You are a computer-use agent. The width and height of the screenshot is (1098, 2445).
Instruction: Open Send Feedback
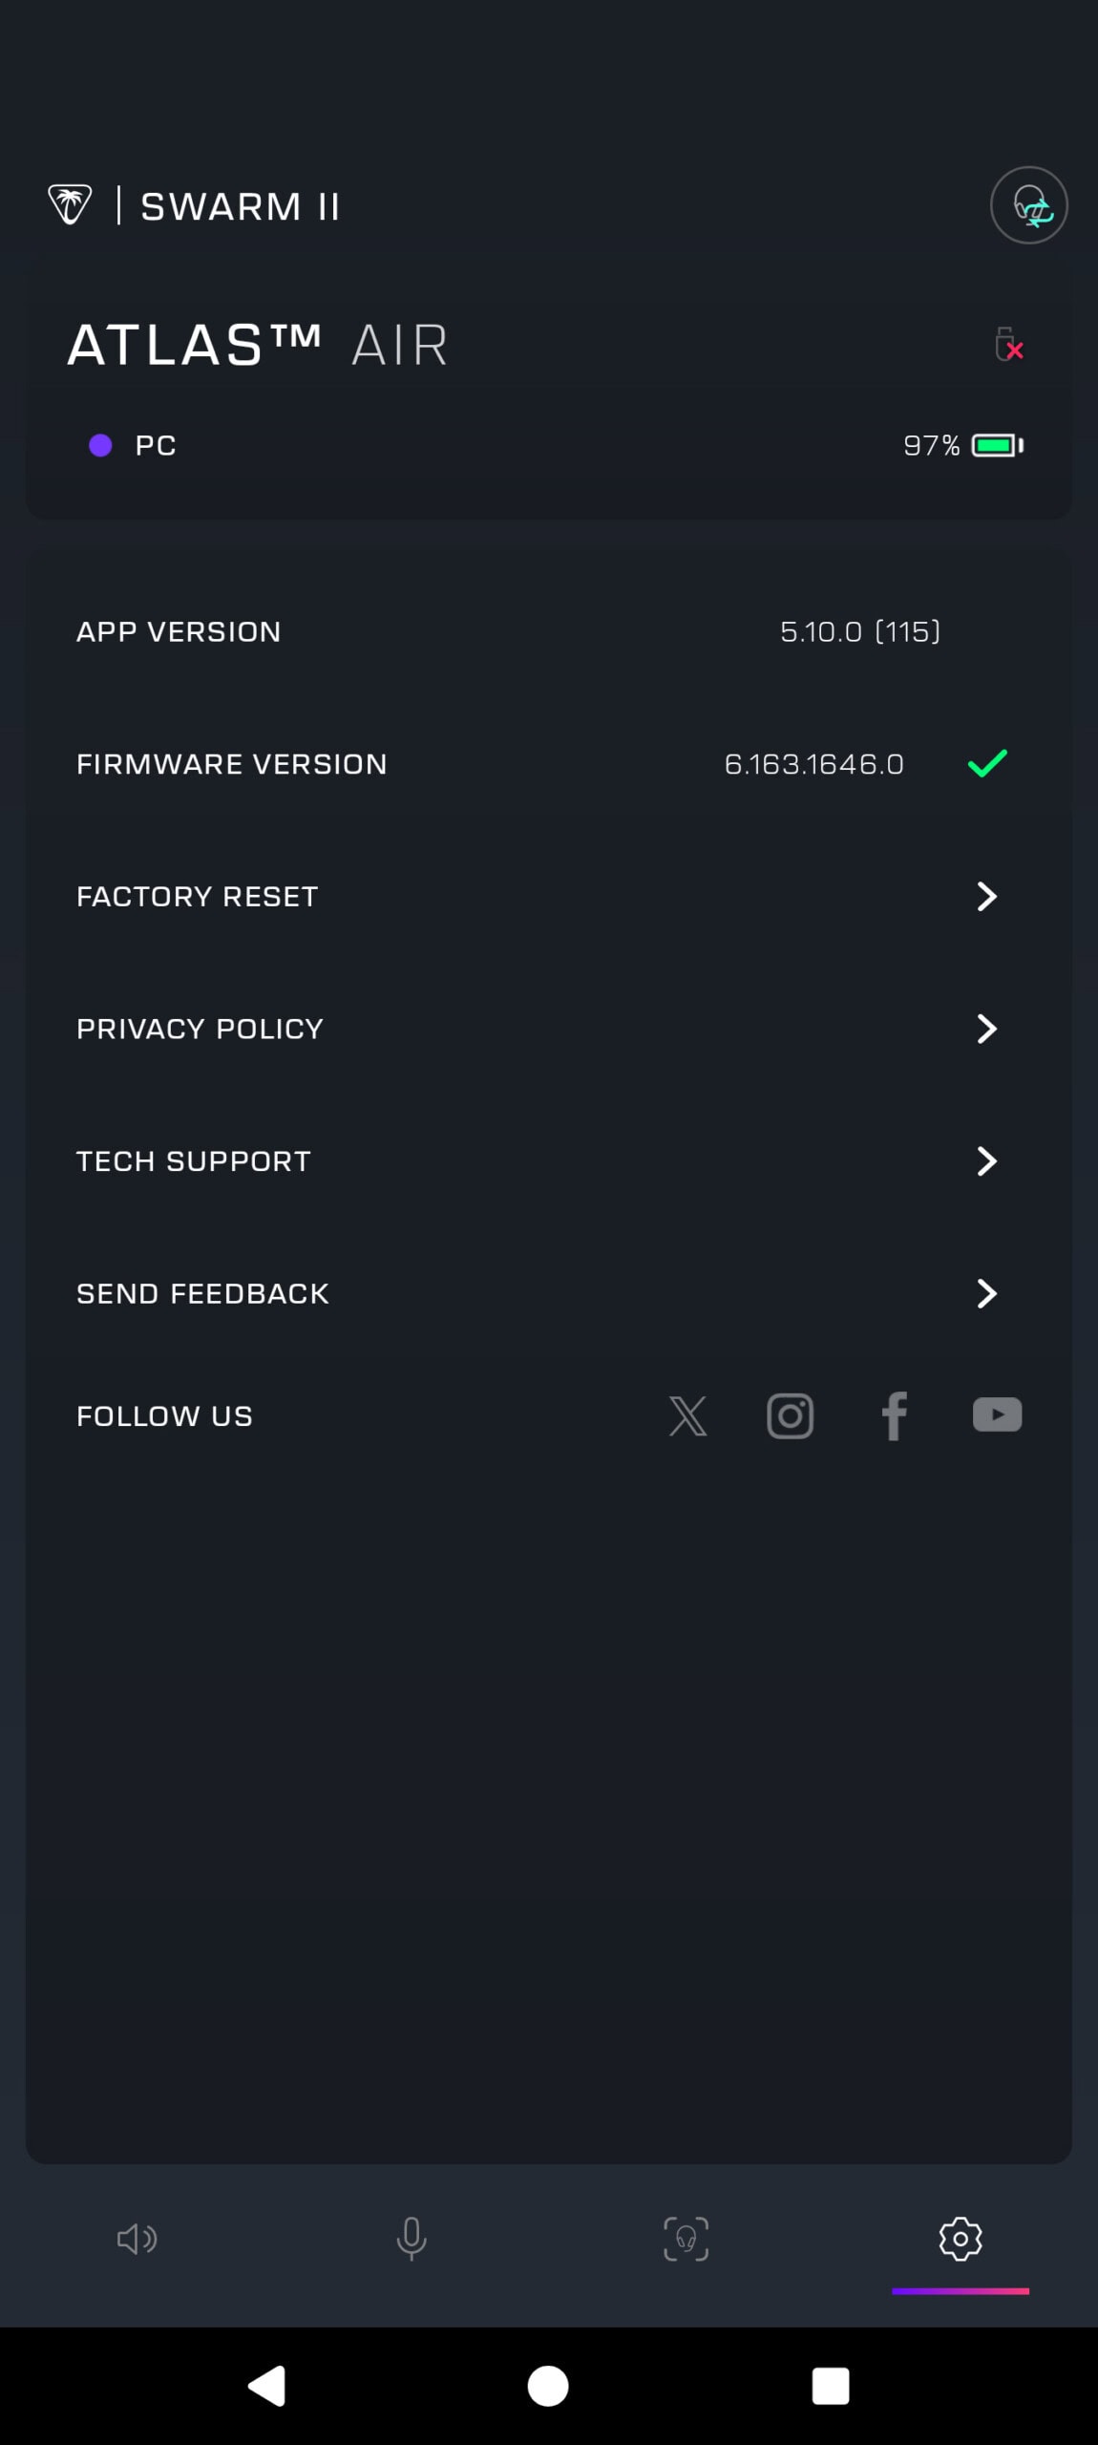coord(985,1294)
